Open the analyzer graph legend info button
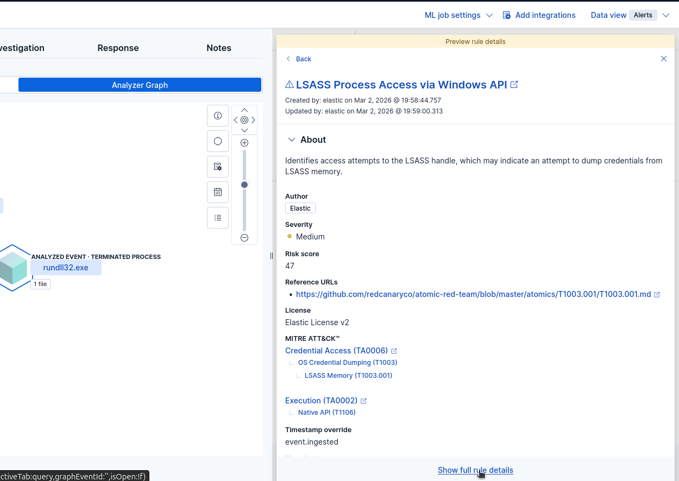679x481 pixels. pyautogui.click(x=218, y=116)
